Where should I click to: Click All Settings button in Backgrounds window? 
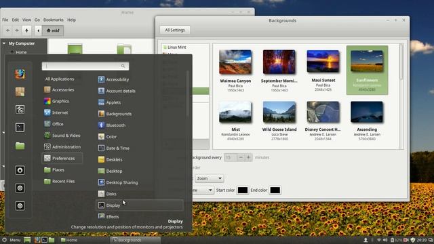[175, 30]
